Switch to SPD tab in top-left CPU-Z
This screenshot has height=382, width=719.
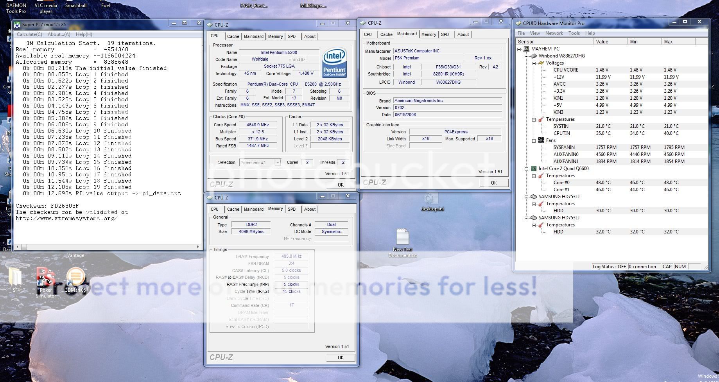[x=292, y=36]
